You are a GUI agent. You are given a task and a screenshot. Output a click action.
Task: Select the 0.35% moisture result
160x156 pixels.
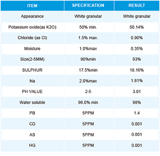point(137,49)
